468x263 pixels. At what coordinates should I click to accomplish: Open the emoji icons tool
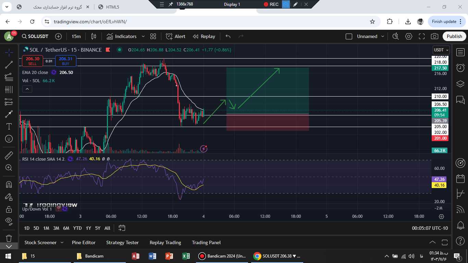[9, 139]
